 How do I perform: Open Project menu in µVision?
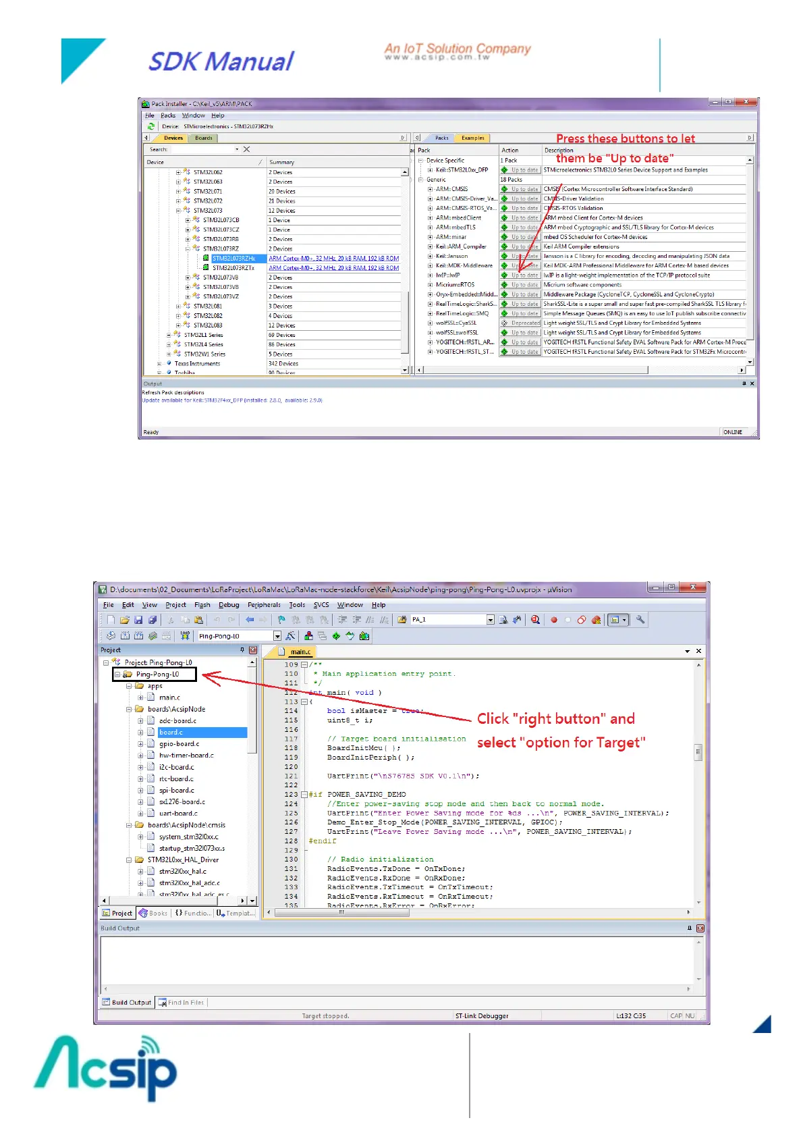[x=175, y=605]
